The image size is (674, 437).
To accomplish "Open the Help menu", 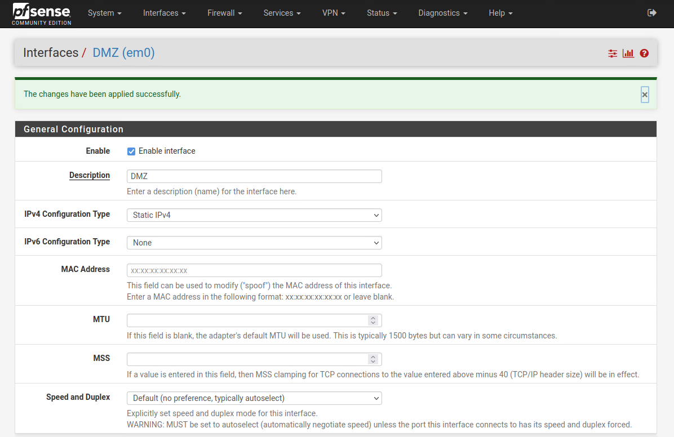I will coord(500,13).
